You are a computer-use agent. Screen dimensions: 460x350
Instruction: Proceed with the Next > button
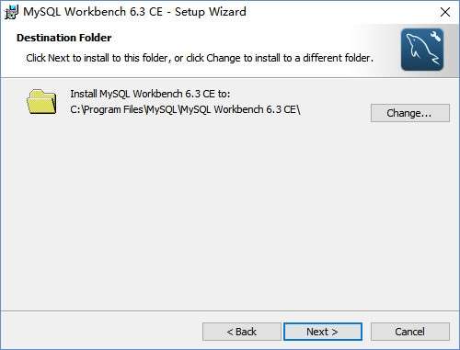pyautogui.click(x=323, y=332)
